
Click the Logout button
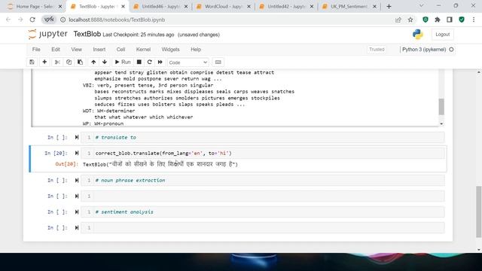442,35
